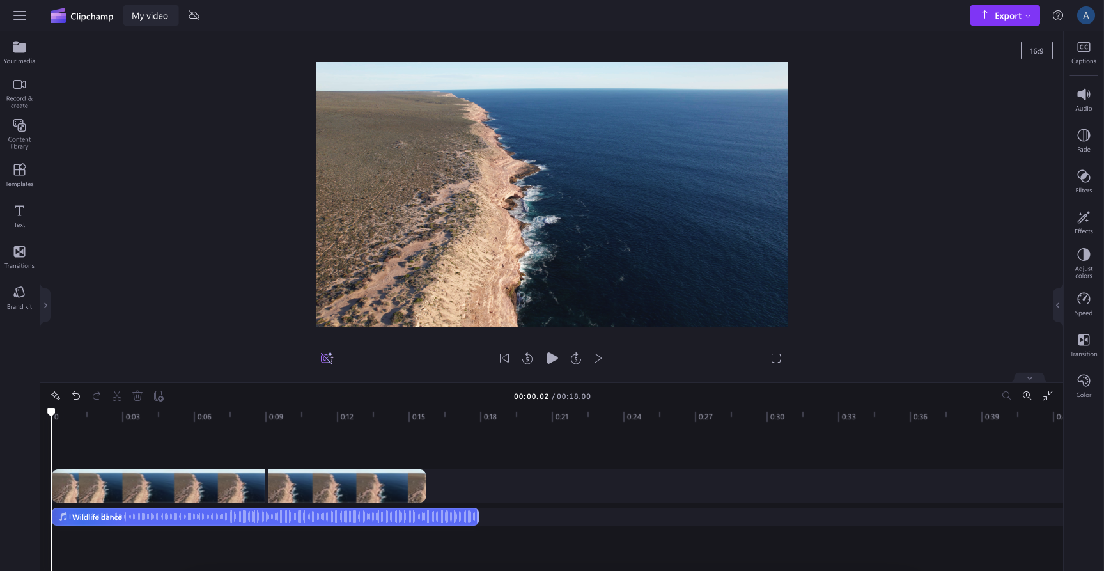Image resolution: width=1104 pixels, height=571 pixels.
Task: Open the hamburger main menu
Action: coord(20,15)
